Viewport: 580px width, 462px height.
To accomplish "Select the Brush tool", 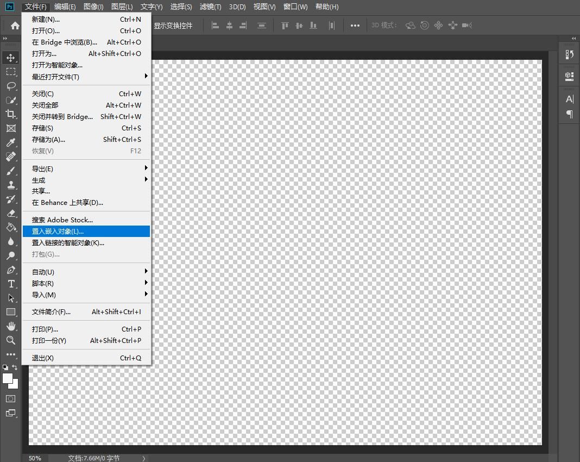I will [x=11, y=171].
